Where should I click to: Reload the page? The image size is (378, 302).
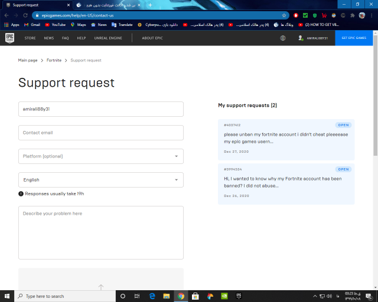click(x=25, y=15)
